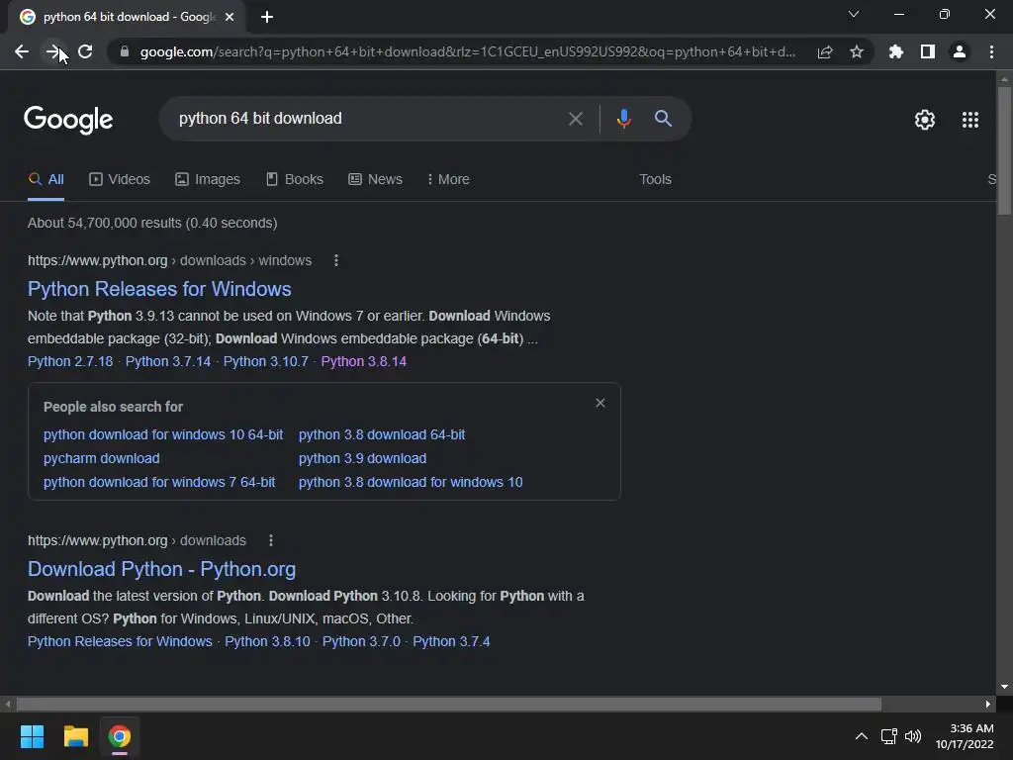This screenshot has width=1013, height=760.
Task: Start voice search with microphone
Action: coord(623,119)
